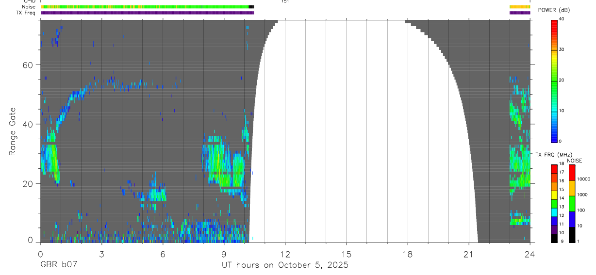Screen dimensions: 596x275
Task: Click the orange noise strip near 24 UT
Action: (x=520, y=7)
